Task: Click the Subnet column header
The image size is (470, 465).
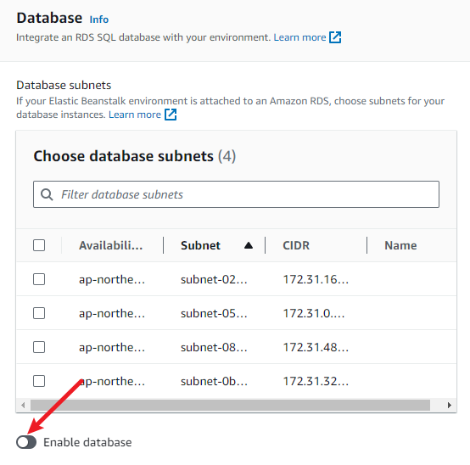Action: [200, 245]
